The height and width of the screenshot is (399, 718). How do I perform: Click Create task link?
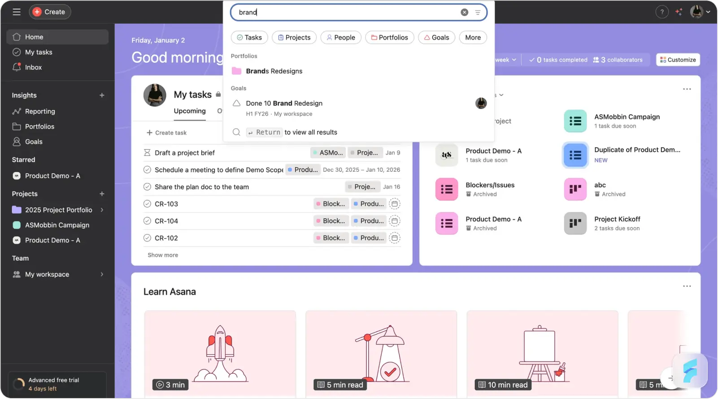coord(166,133)
